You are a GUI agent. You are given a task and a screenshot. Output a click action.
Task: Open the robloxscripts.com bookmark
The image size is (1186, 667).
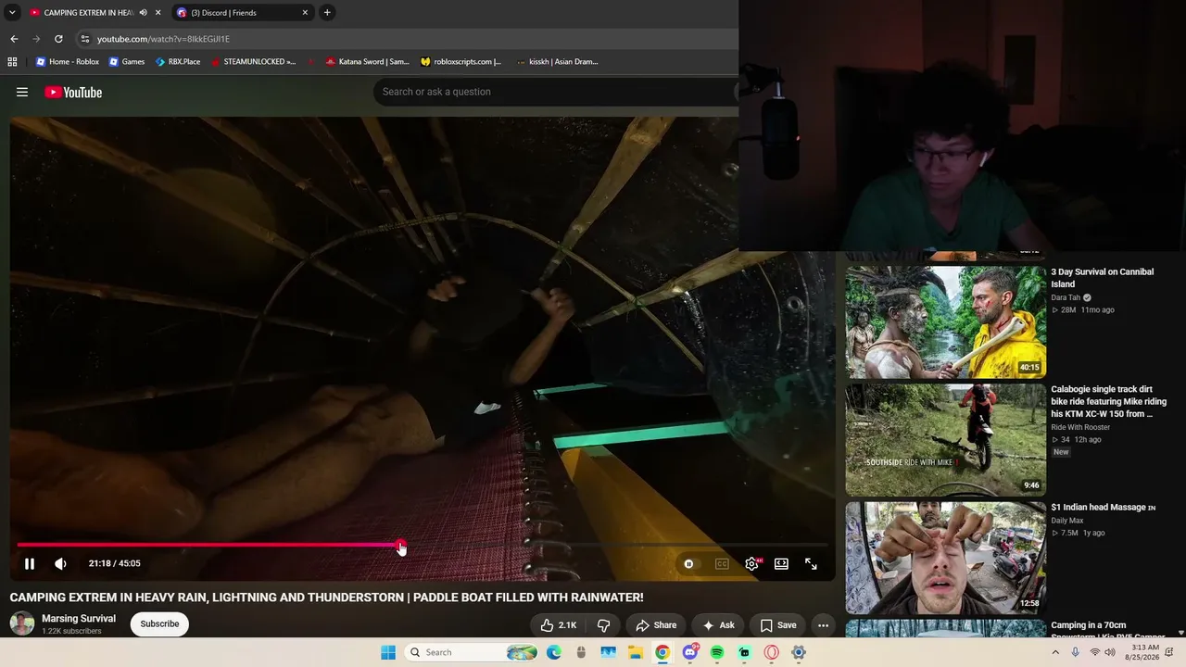[461, 62]
